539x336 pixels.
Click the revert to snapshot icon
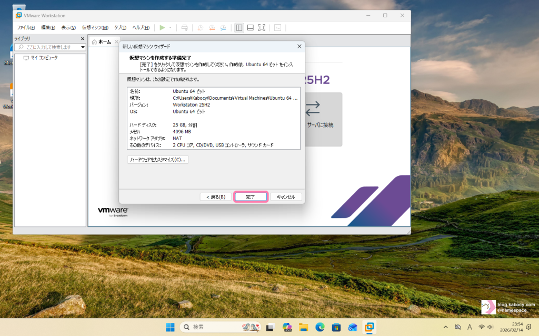212,27
